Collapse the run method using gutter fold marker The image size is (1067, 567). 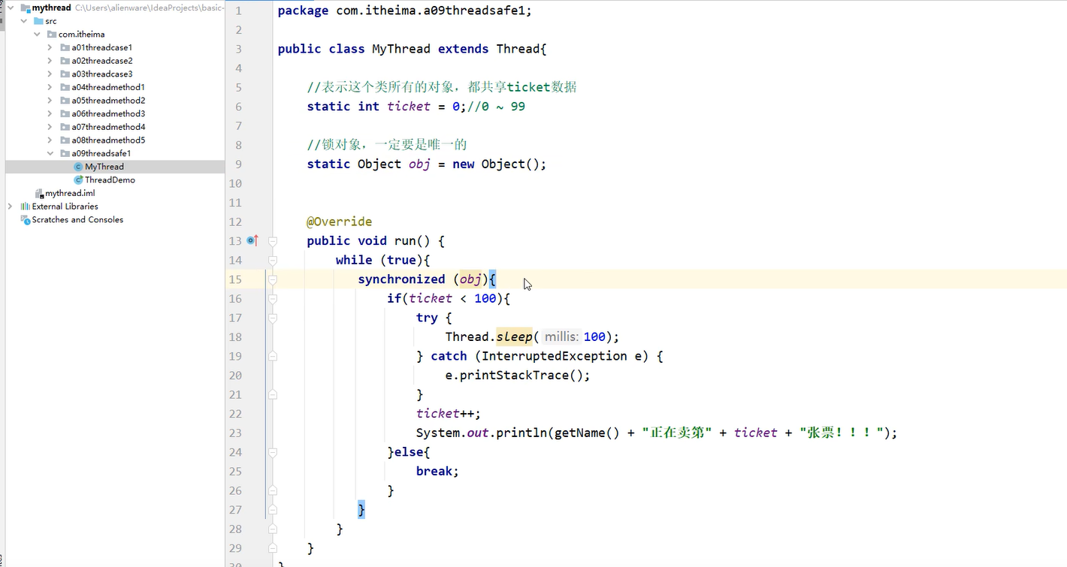(272, 240)
